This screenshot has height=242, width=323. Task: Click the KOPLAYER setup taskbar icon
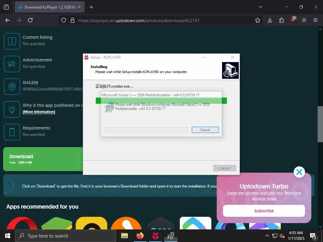pyautogui.click(x=156, y=236)
